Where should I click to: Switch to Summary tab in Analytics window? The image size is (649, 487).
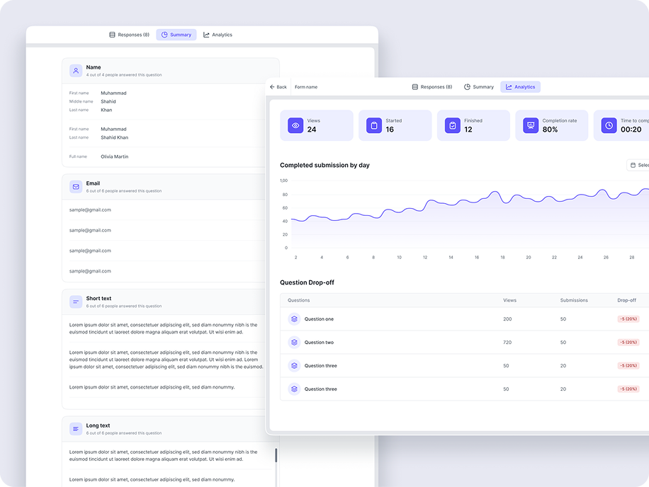pos(479,87)
